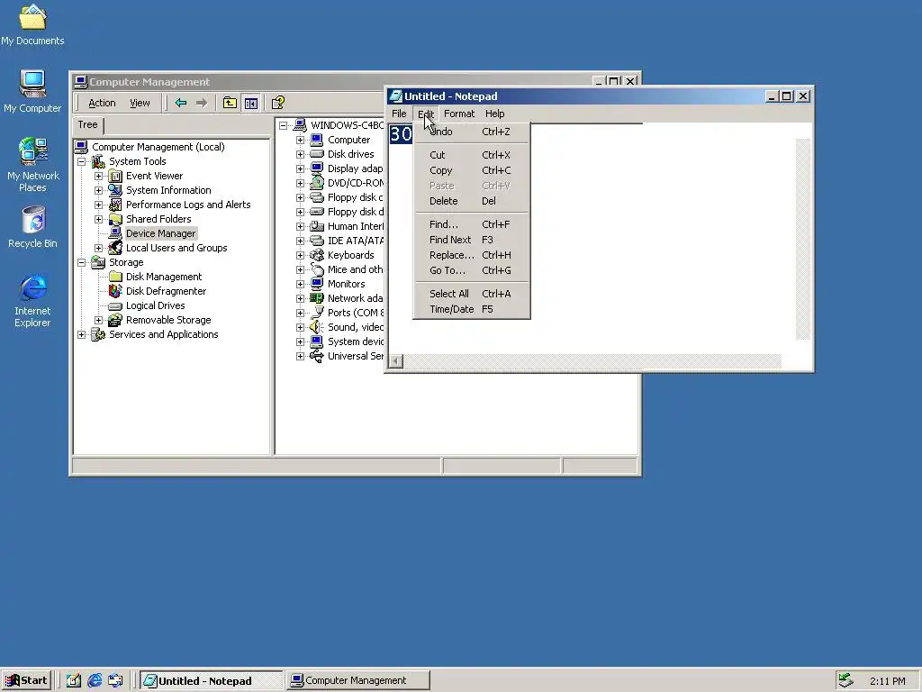922x692 pixels.
Task: Click the Disk drives device icon
Action: point(317,154)
